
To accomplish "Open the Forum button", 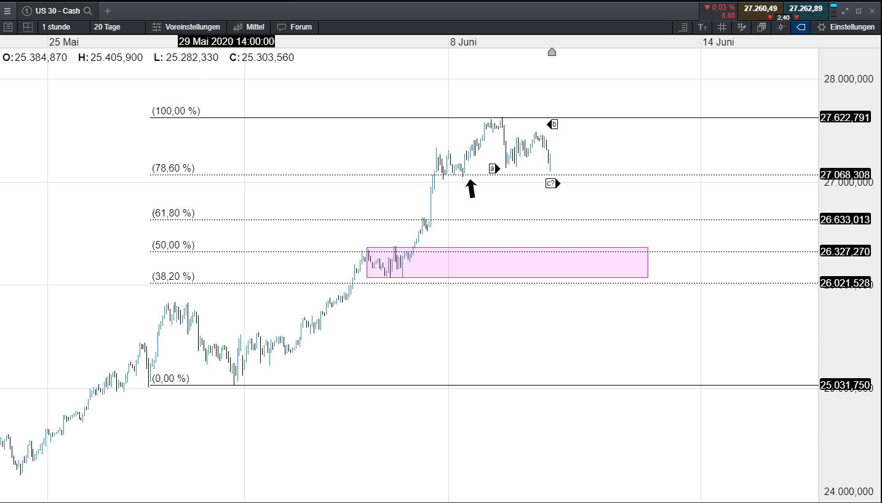I will coord(295,27).
